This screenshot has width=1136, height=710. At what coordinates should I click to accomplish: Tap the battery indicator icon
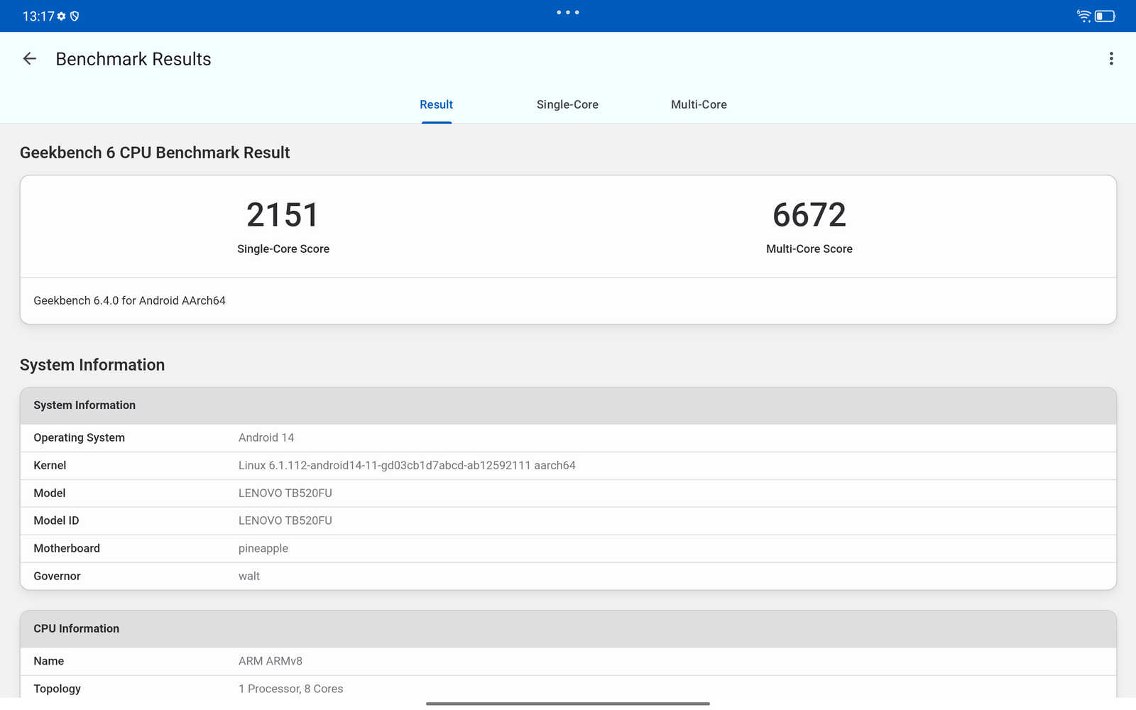point(1105,16)
